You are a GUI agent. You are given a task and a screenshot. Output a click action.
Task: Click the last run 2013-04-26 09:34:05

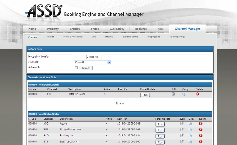[x=129, y=129]
